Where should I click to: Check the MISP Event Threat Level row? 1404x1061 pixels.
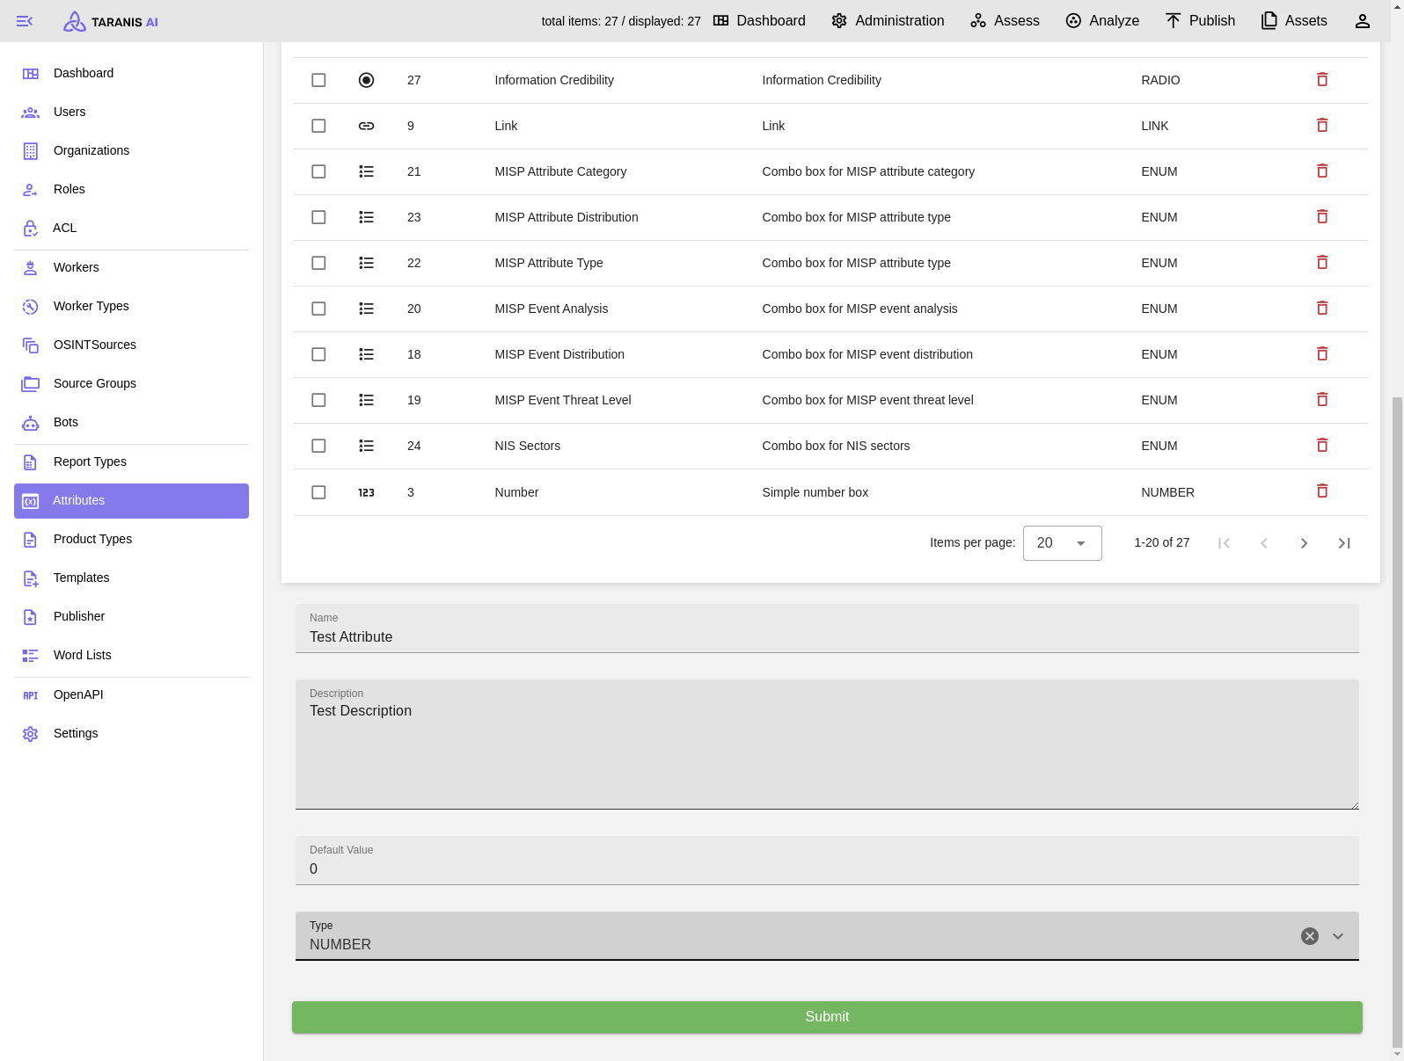coord(318,400)
